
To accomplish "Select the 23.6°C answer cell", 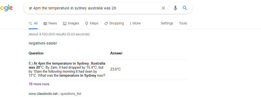I will coord(115,69).
